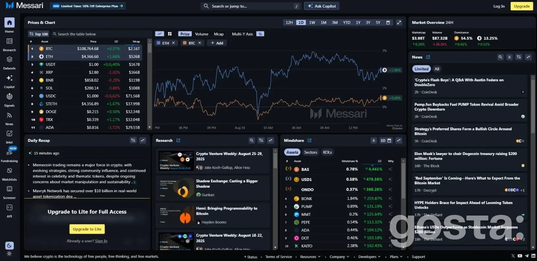Image resolution: width=537 pixels, height=261 pixels.
Task: Open the chart calendar date picker
Action: pyautogui.click(x=388, y=22)
